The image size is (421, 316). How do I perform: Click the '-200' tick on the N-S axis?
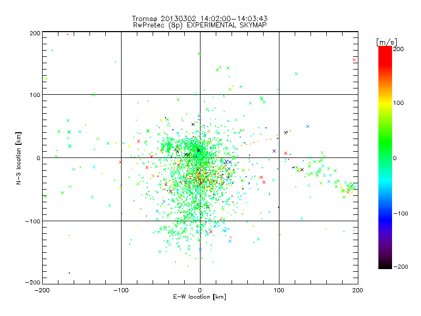(33, 282)
